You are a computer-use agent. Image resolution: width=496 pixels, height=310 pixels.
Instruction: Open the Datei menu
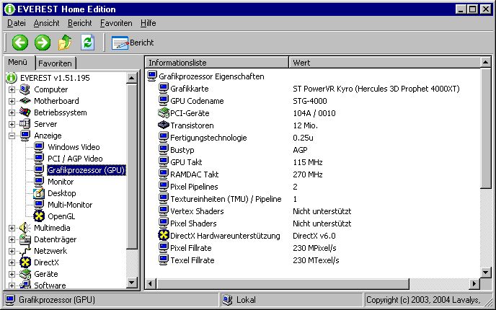coord(17,23)
